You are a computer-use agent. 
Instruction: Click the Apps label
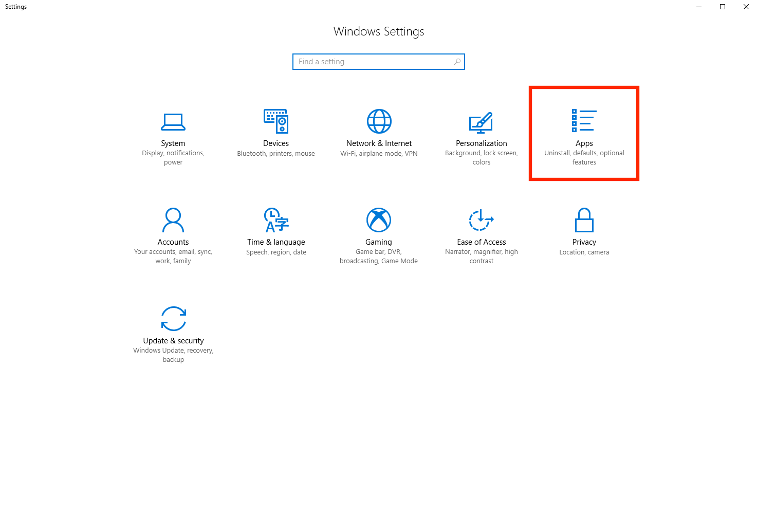(584, 143)
